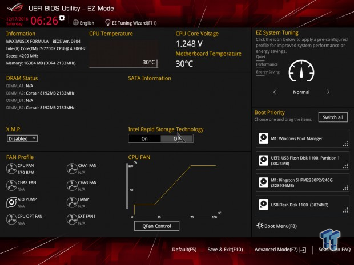
Task: Click the CHA2 FAN fan icon
Action: coord(11,185)
